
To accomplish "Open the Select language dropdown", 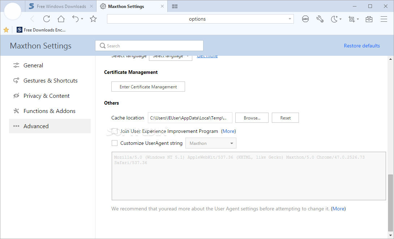I will (171, 58).
